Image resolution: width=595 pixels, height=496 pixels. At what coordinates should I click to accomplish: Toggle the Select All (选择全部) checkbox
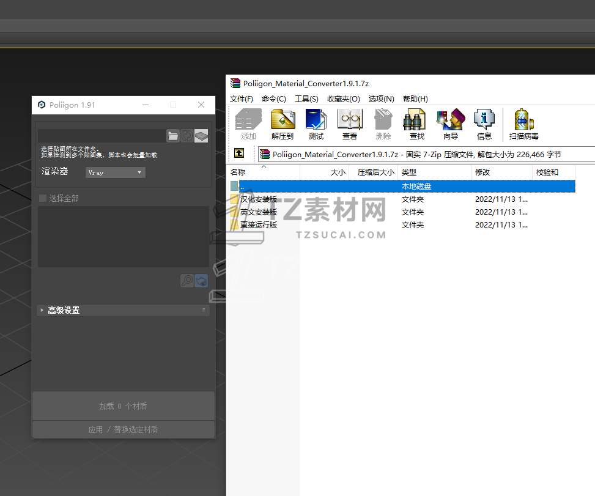pyautogui.click(x=43, y=198)
